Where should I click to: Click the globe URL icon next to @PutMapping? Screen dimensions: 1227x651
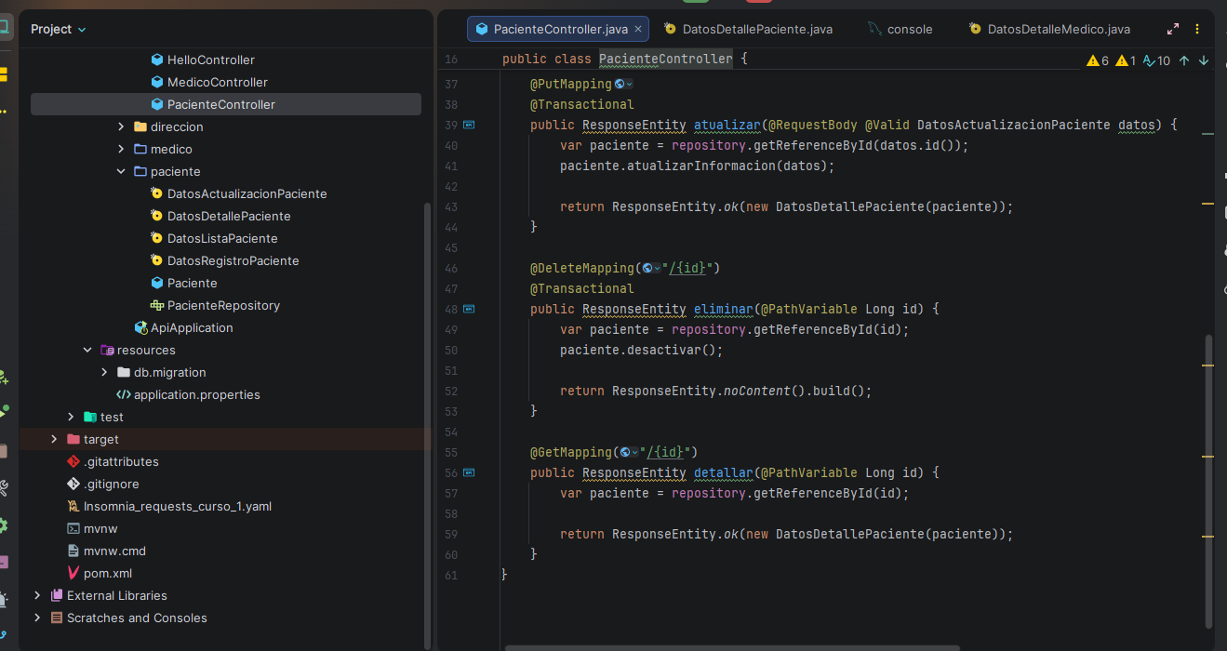click(x=620, y=84)
